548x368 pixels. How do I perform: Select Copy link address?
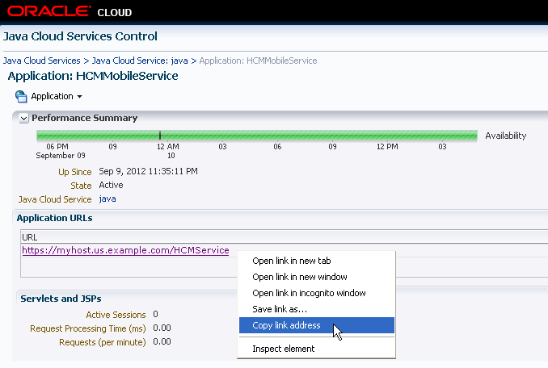317,325
